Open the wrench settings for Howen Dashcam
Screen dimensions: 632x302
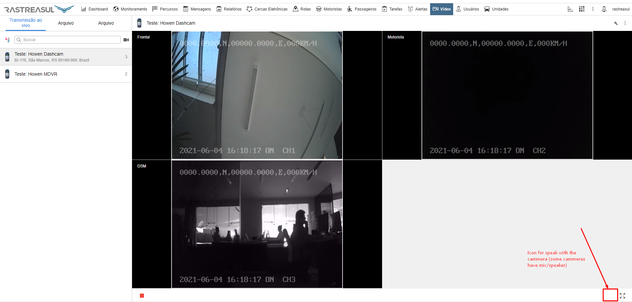coord(616,23)
